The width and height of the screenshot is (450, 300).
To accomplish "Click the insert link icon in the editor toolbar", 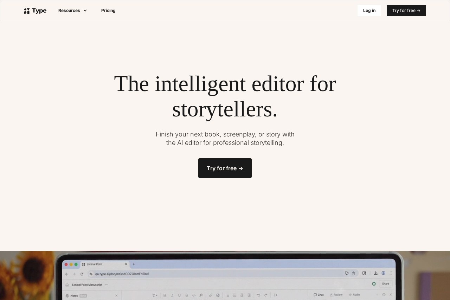I will (211, 295).
